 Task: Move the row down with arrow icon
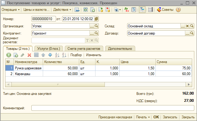(x=50, y=55)
